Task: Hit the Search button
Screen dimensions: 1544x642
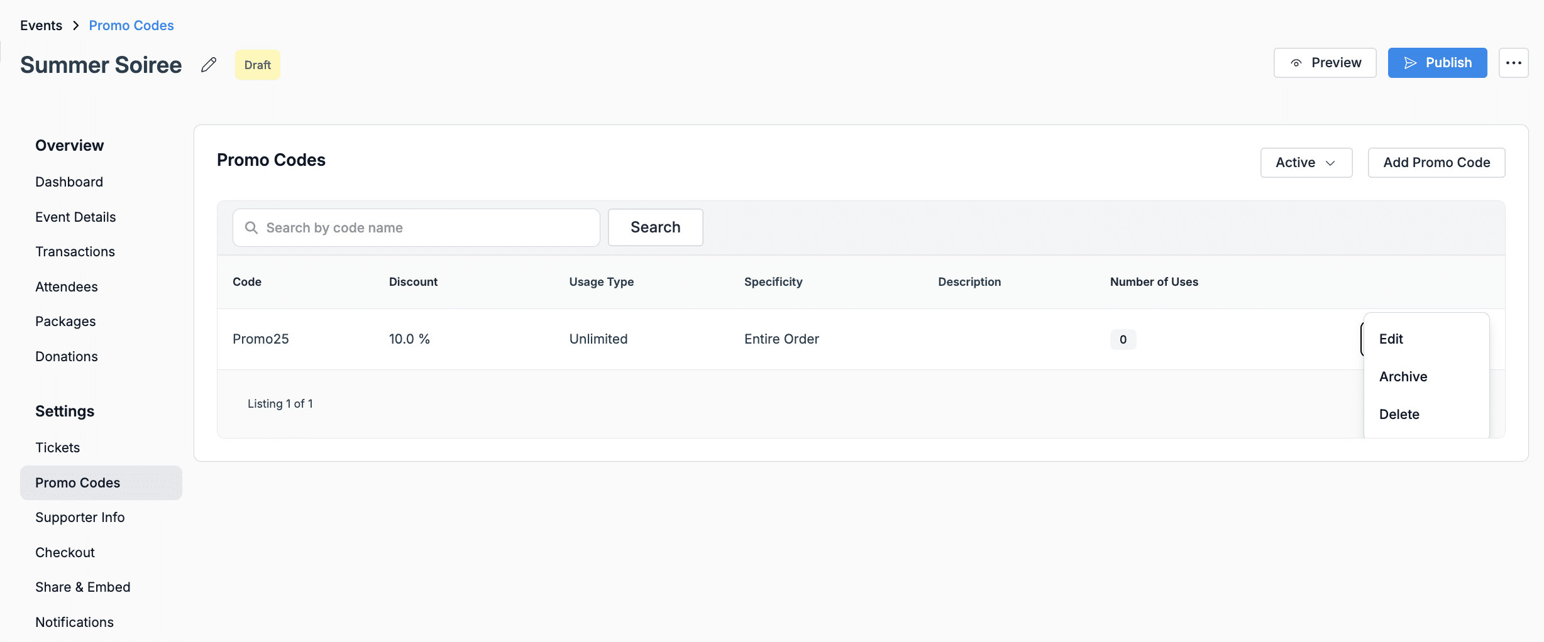Action: click(655, 227)
